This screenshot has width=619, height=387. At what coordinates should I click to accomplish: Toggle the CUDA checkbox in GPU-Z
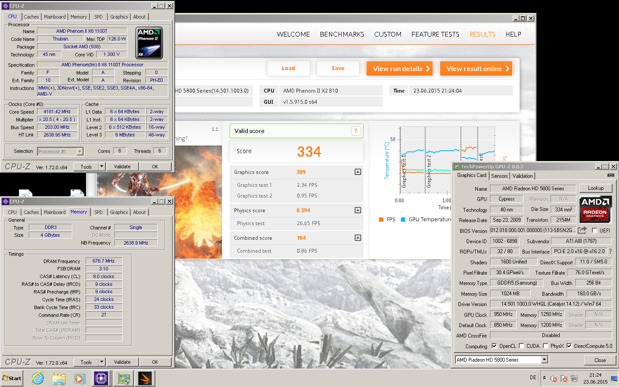click(521, 346)
